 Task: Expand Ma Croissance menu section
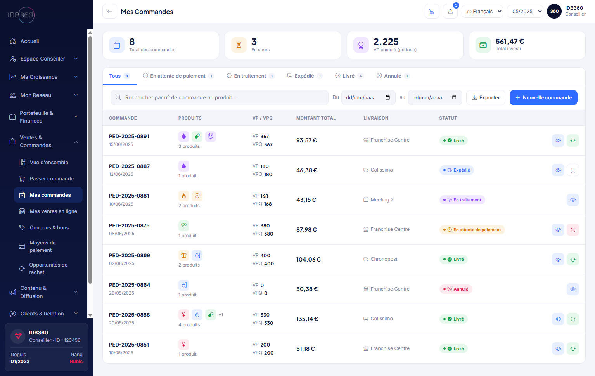point(44,77)
